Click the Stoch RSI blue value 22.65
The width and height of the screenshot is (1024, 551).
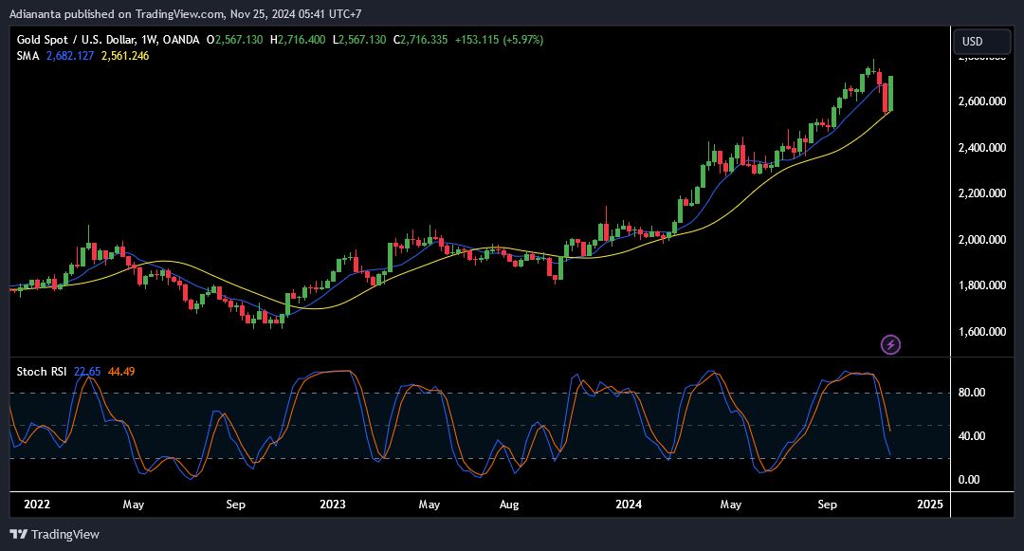pos(87,372)
